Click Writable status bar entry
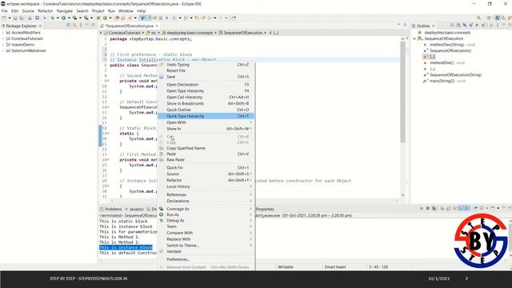 click(286, 266)
